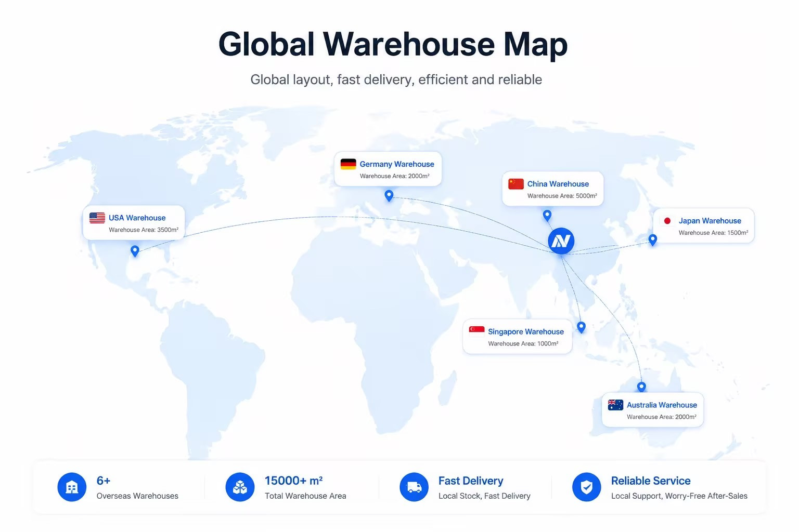Click 'Local Support, Worry-Free After-Sales' caption
This screenshot has width=799, height=532.
click(679, 496)
